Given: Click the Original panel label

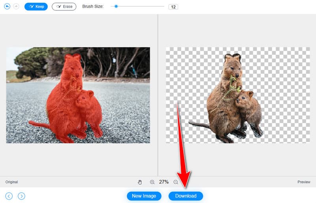Looking at the screenshot, I should coord(11,182).
